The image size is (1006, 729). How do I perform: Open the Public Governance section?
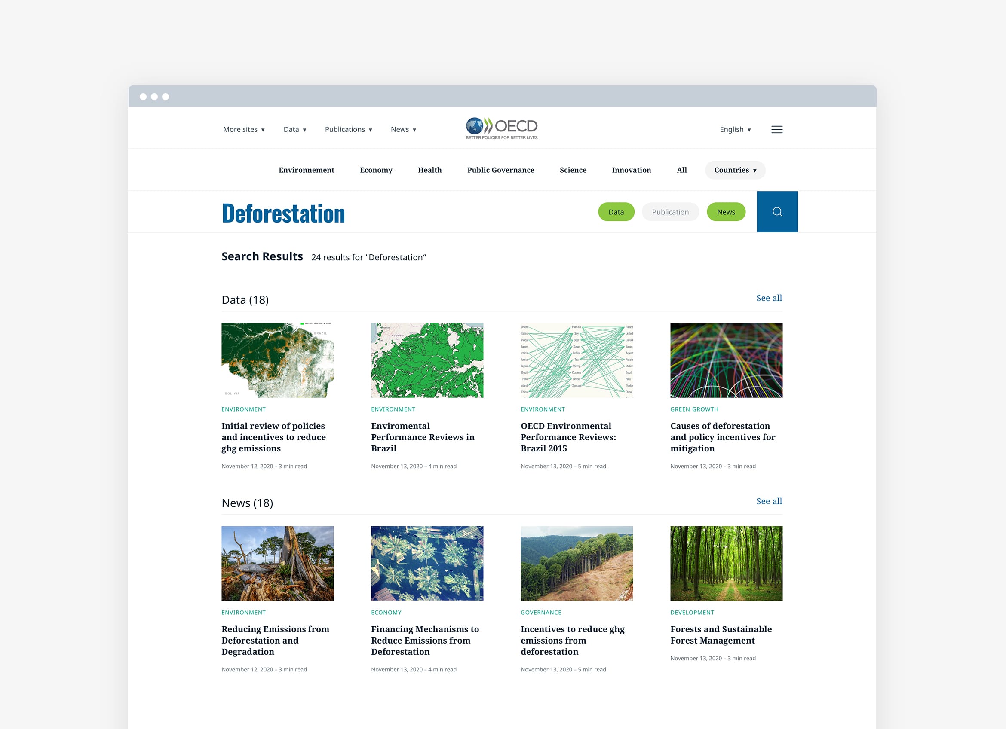(500, 170)
